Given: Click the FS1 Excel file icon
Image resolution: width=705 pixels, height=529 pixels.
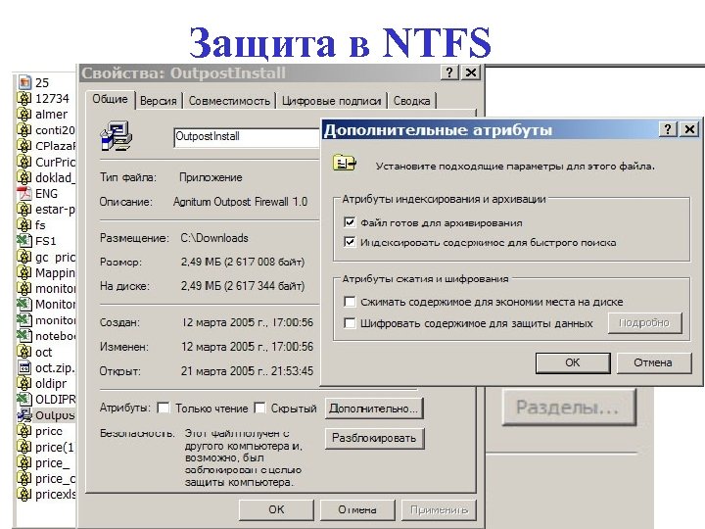Looking at the screenshot, I should (x=24, y=241).
